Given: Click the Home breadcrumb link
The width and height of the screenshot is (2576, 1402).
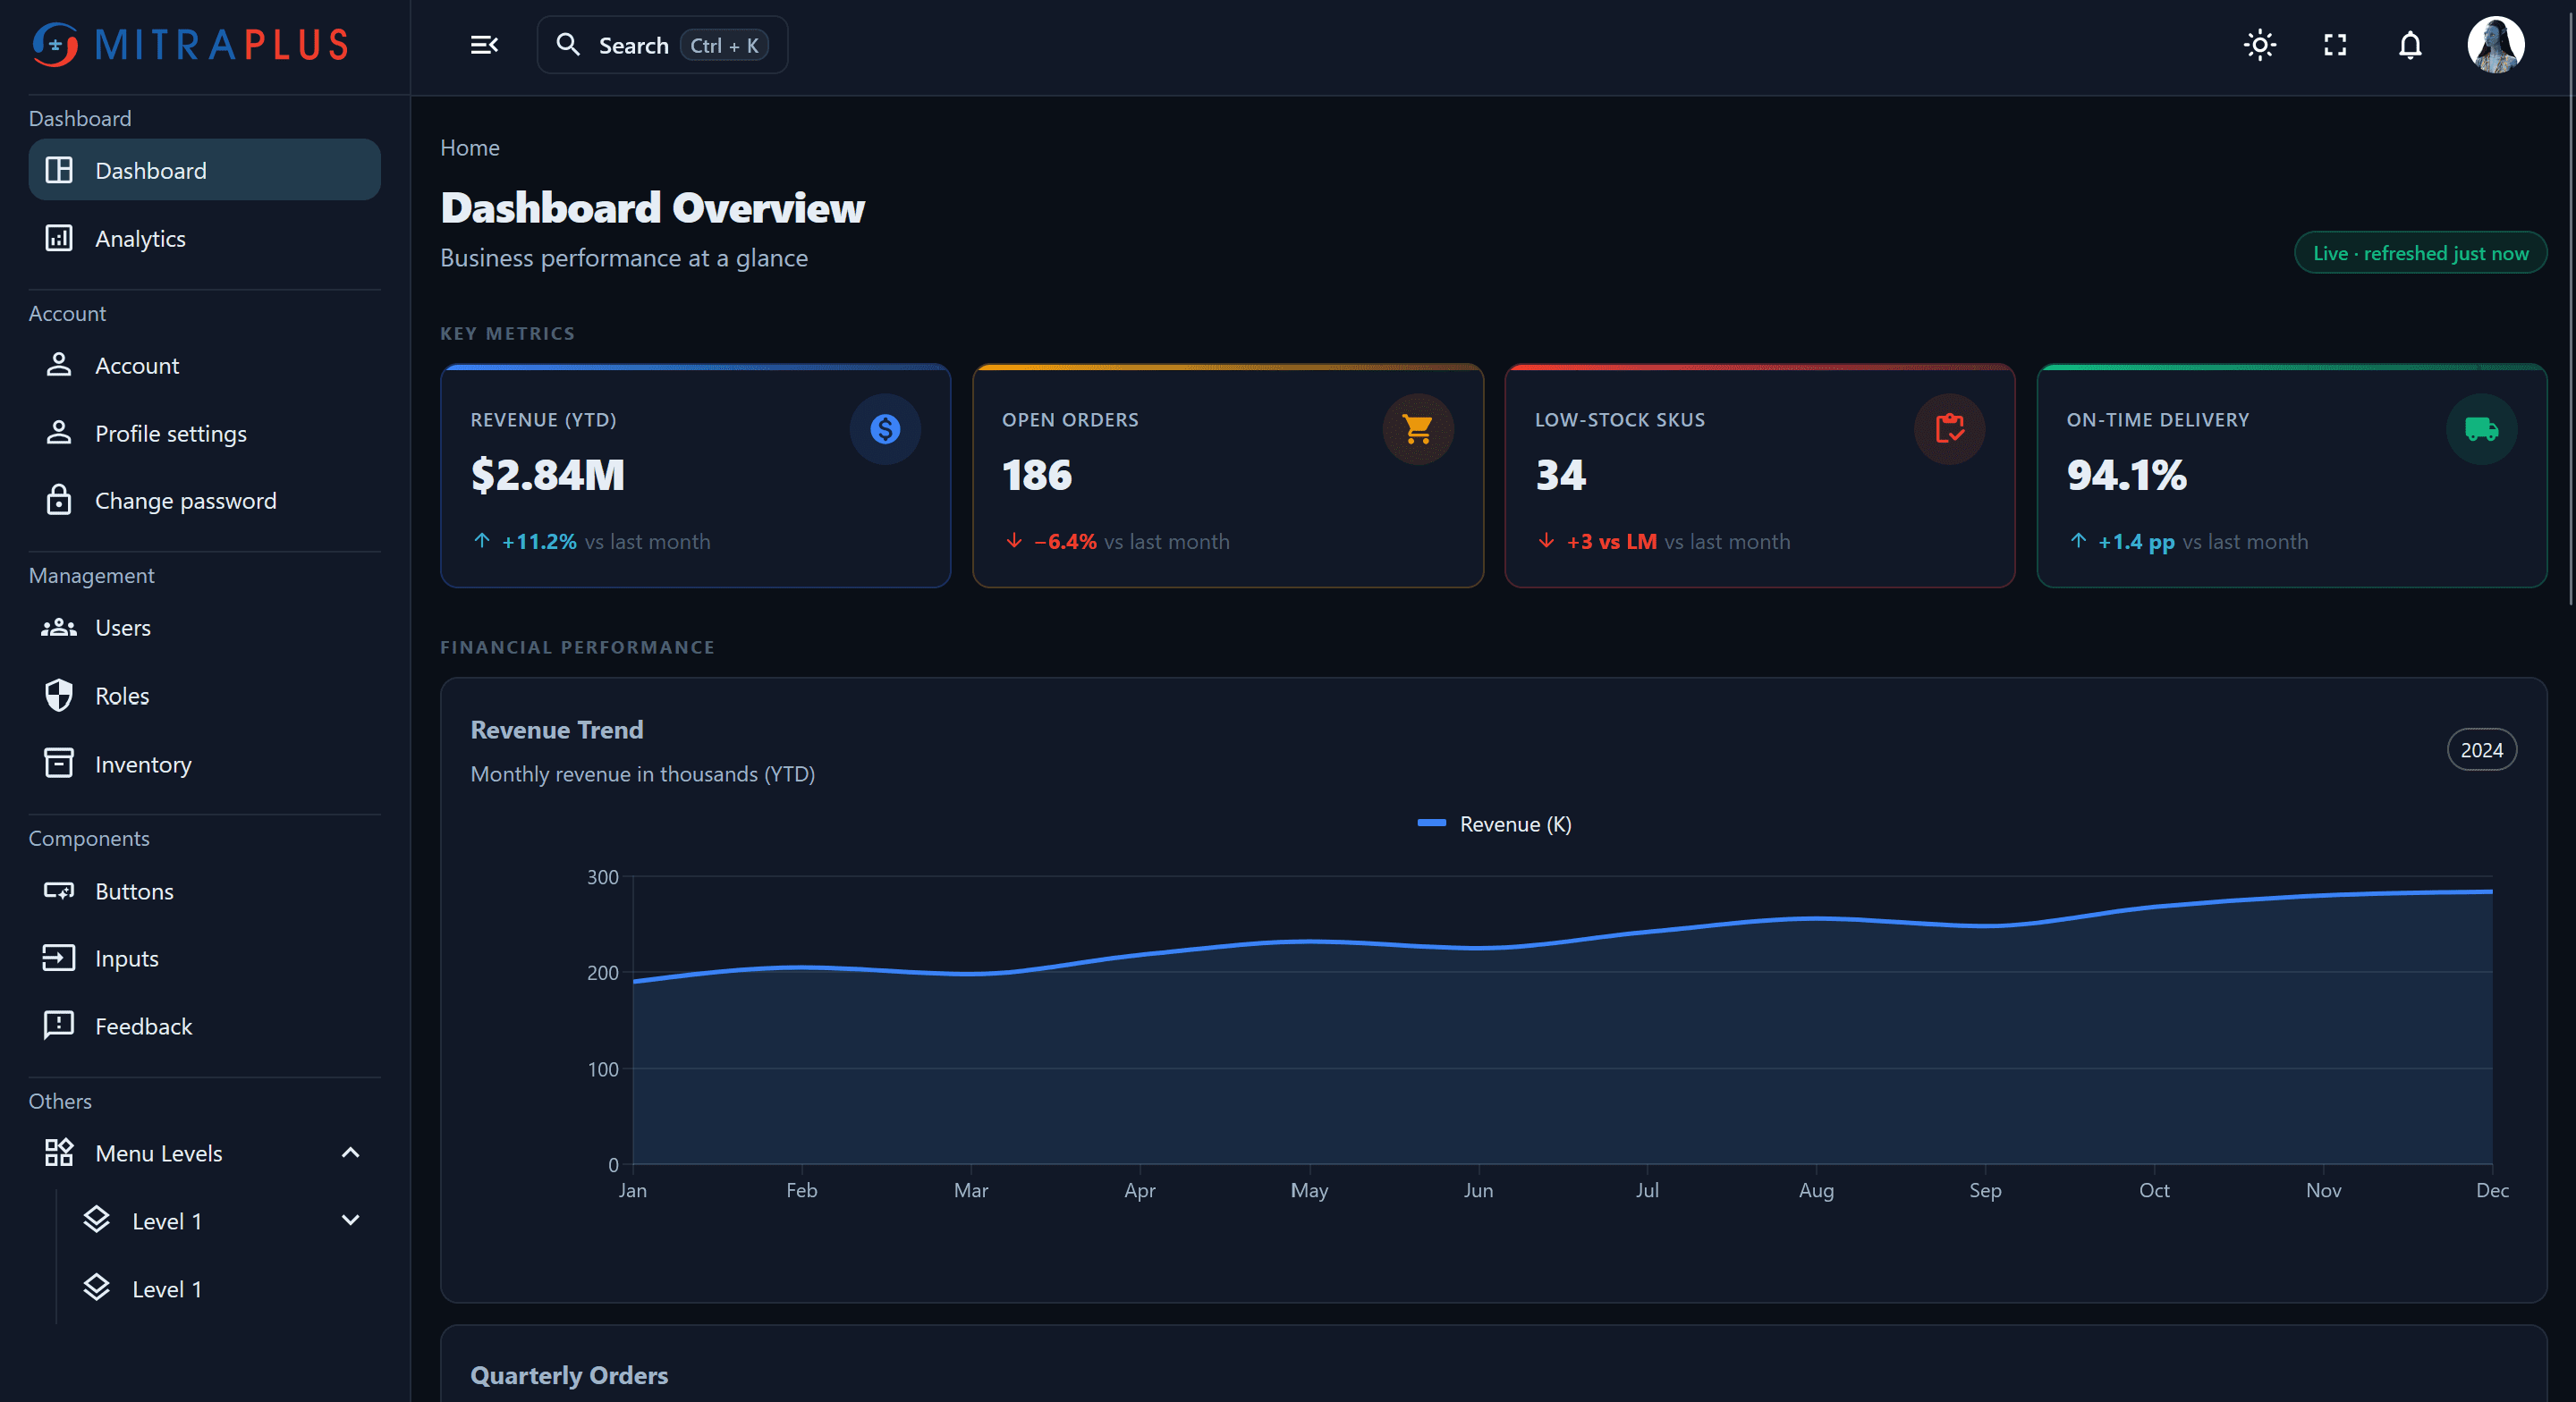Looking at the screenshot, I should [469, 147].
